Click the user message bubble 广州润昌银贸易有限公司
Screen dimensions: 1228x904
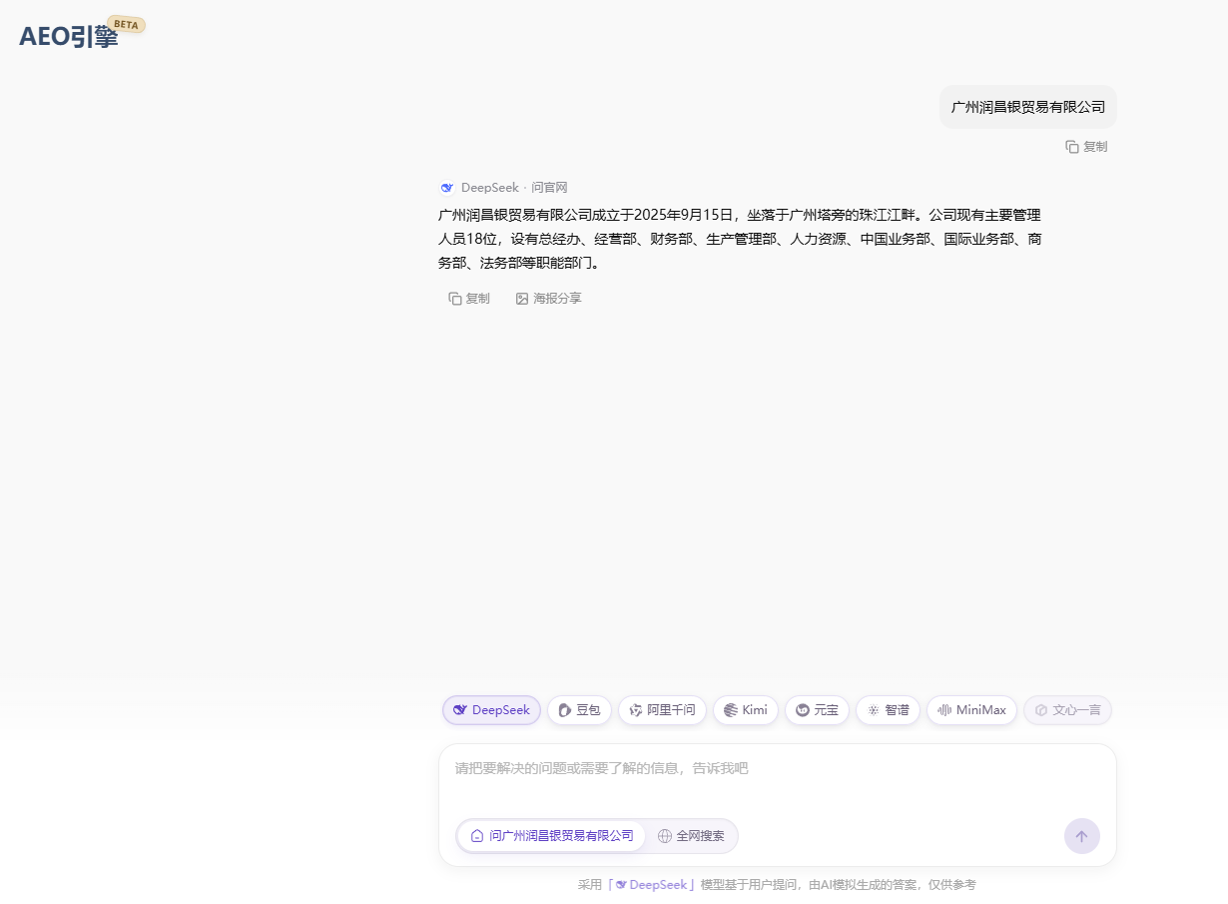[x=1027, y=107]
